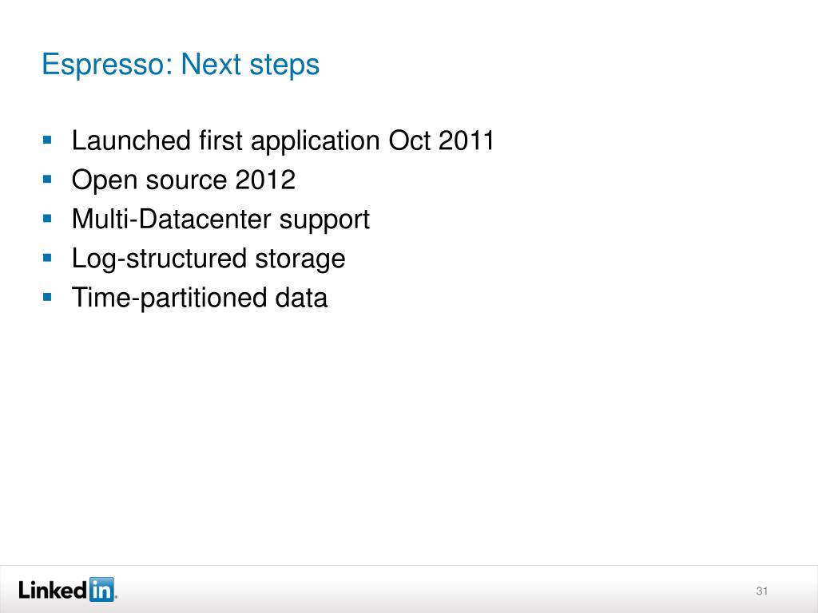Click the slide title Espresso: Next steps

click(181, 65)
